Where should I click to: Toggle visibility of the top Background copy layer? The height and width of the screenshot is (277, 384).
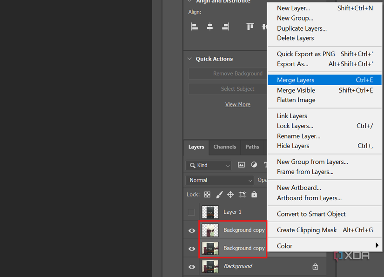click(x=191, y=230)
